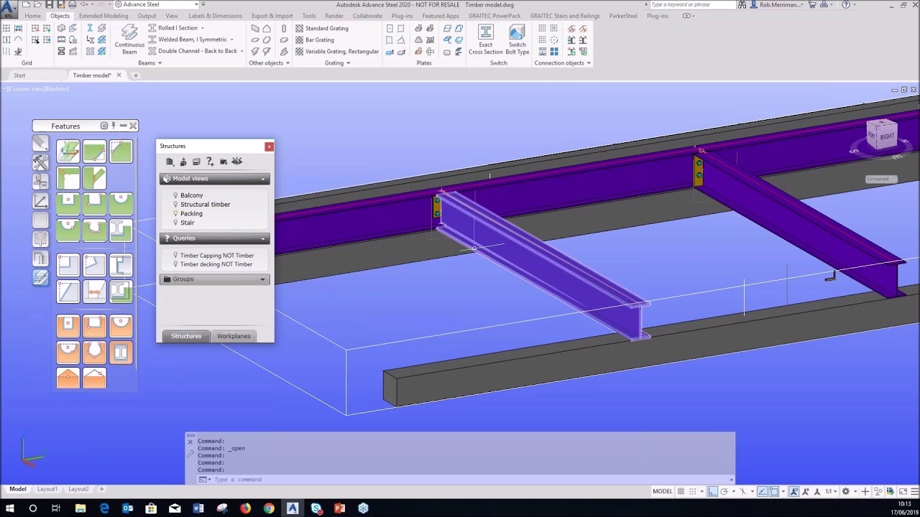
Task: Open Word from the taskbar
Action: 198,508
